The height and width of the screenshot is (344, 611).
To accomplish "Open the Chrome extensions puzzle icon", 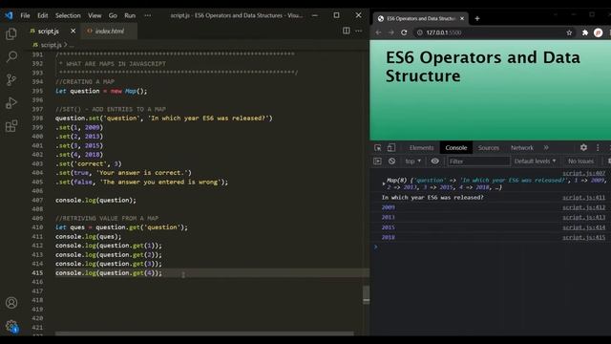I will pos(585,32).
